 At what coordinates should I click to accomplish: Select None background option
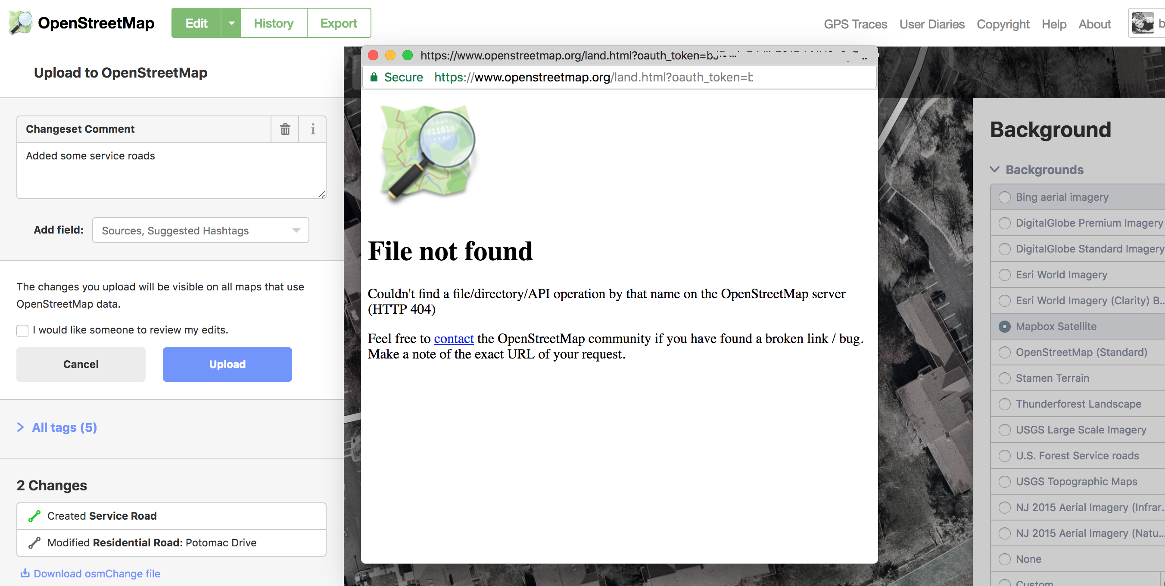[1078, 559]
